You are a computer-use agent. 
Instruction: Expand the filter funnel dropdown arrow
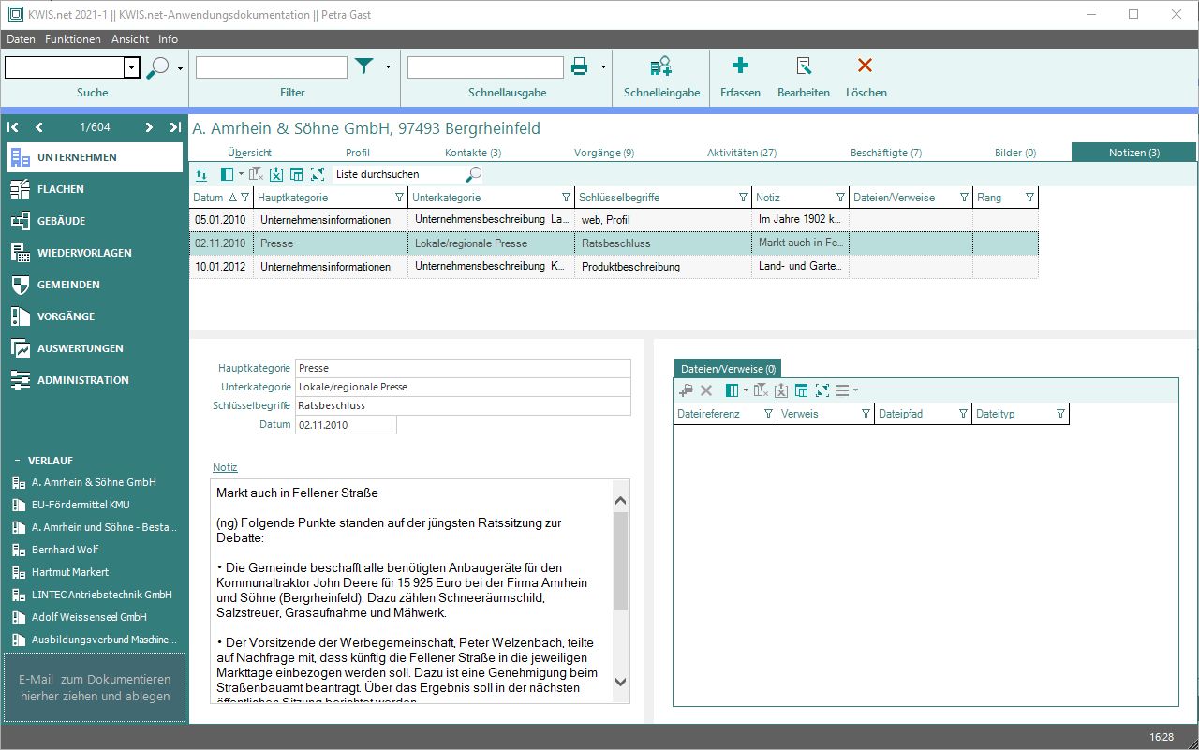388,67
